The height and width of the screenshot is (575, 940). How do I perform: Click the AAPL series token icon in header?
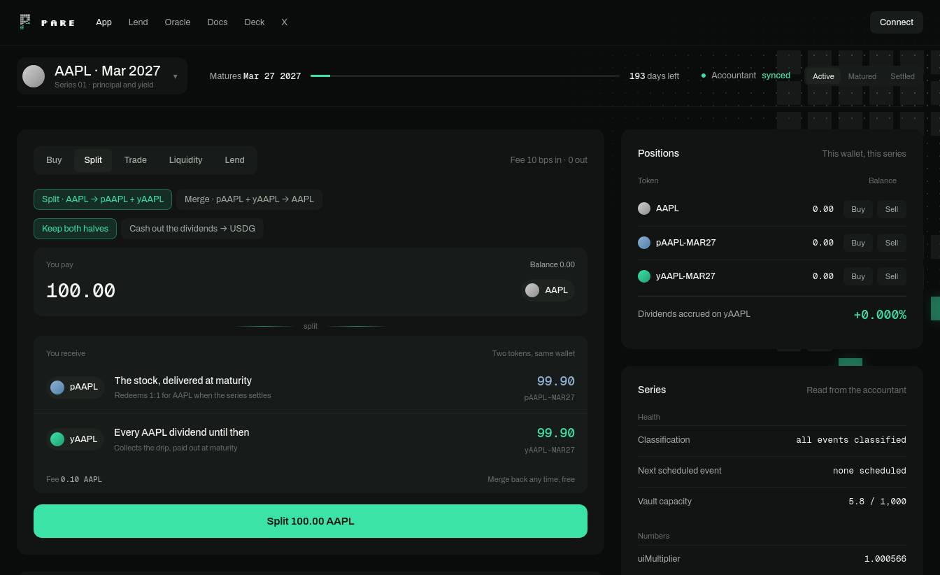[x=34, y=76]
